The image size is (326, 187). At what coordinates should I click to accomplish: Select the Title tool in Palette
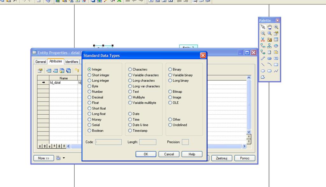click(269, 58)
